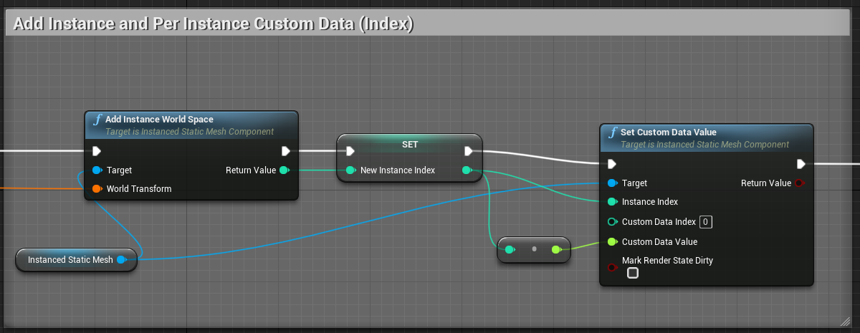Image resolution: width=860 pixels, height=333 pixels.
Task: Click the SET node output value pin
Action: click(x=467, y=170)
